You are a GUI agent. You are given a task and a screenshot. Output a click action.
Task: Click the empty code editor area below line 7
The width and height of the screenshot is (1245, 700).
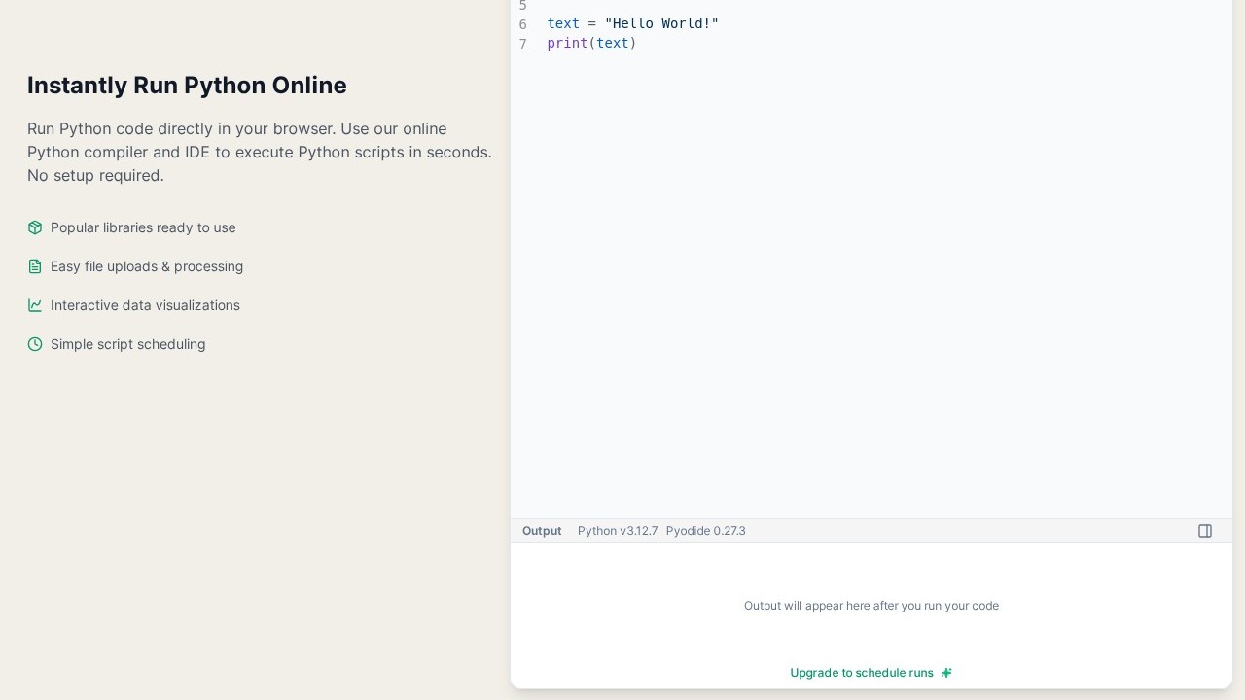(871, 282)
